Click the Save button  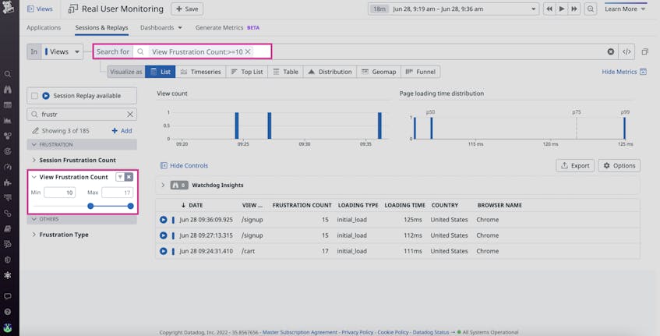coord(187,9)
